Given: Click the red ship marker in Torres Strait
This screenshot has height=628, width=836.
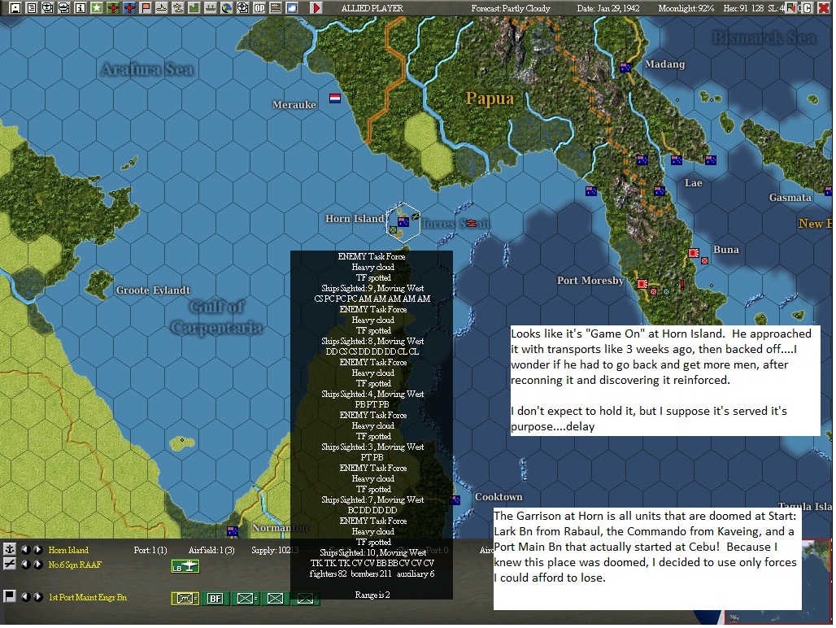Looking at the screenshot, I should pos(472,223).
